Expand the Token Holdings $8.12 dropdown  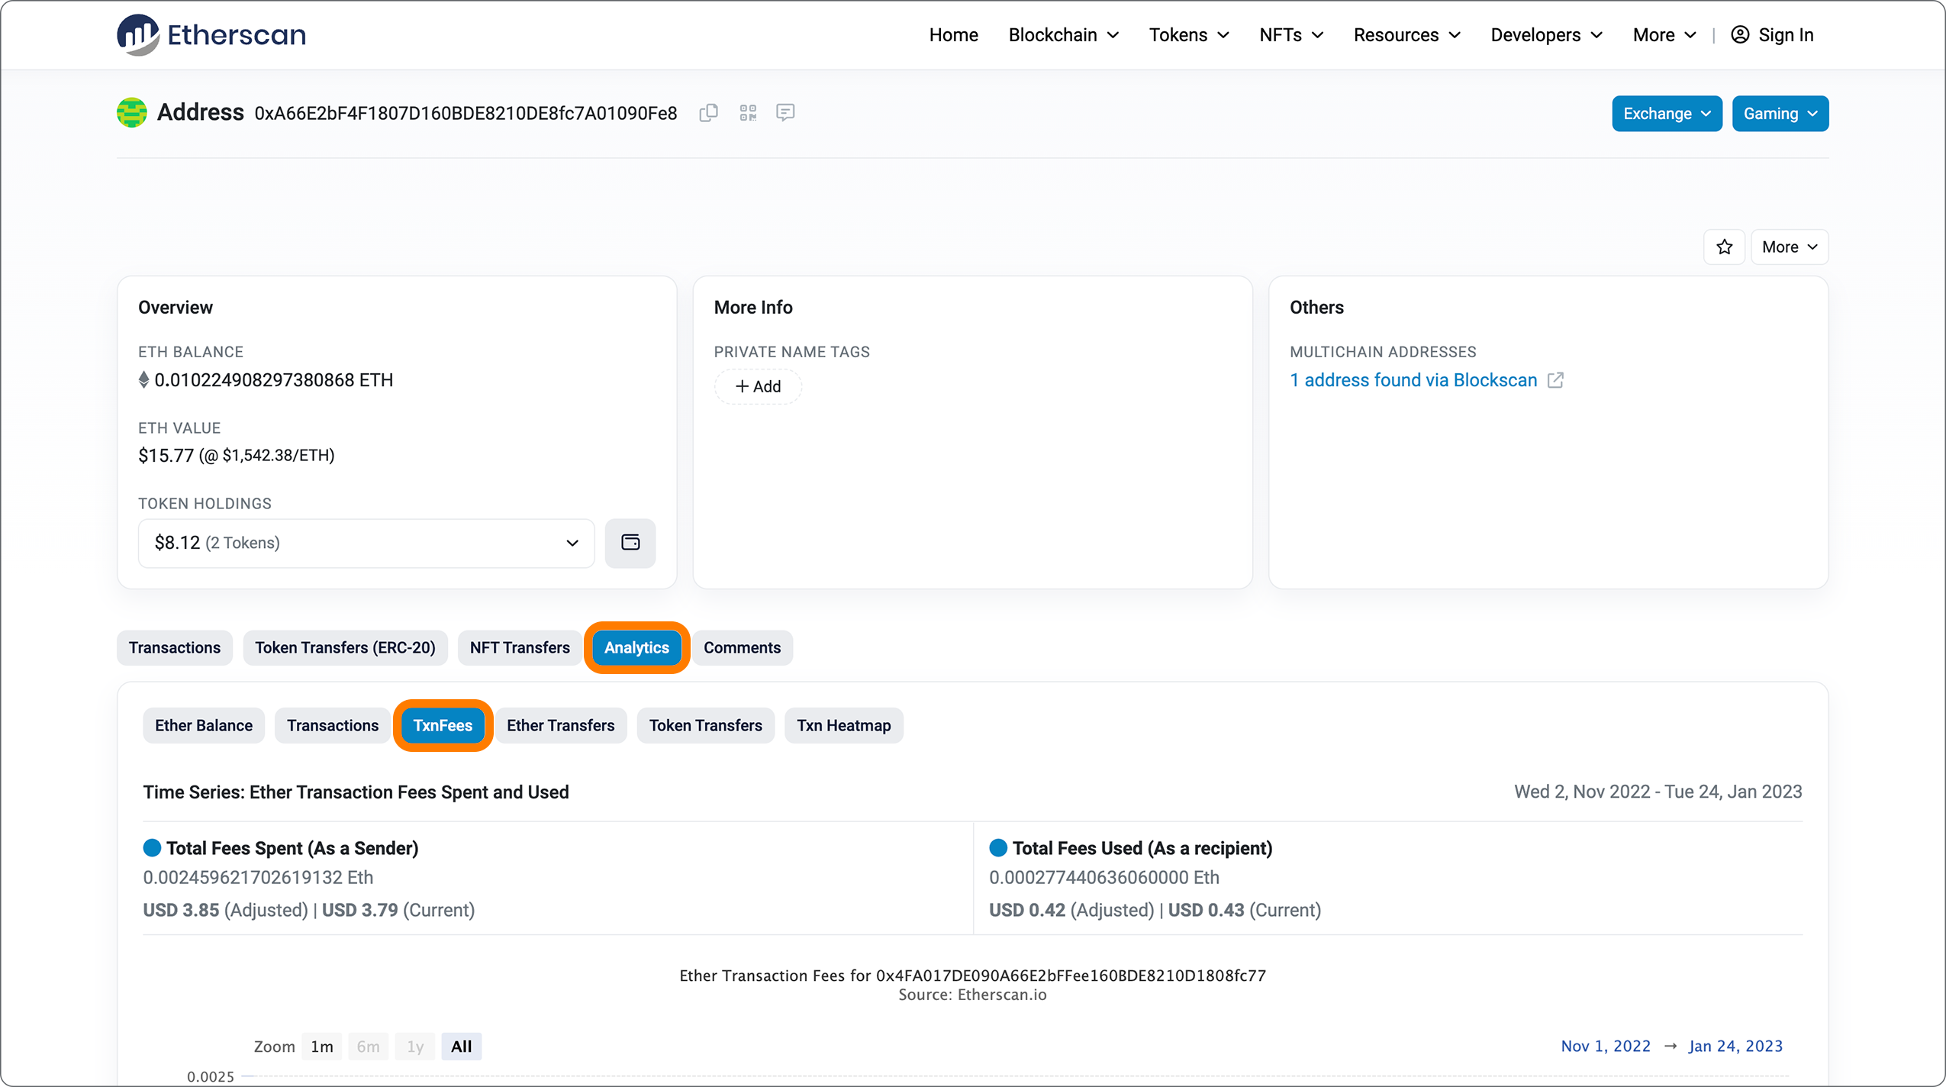coord(366,543)
